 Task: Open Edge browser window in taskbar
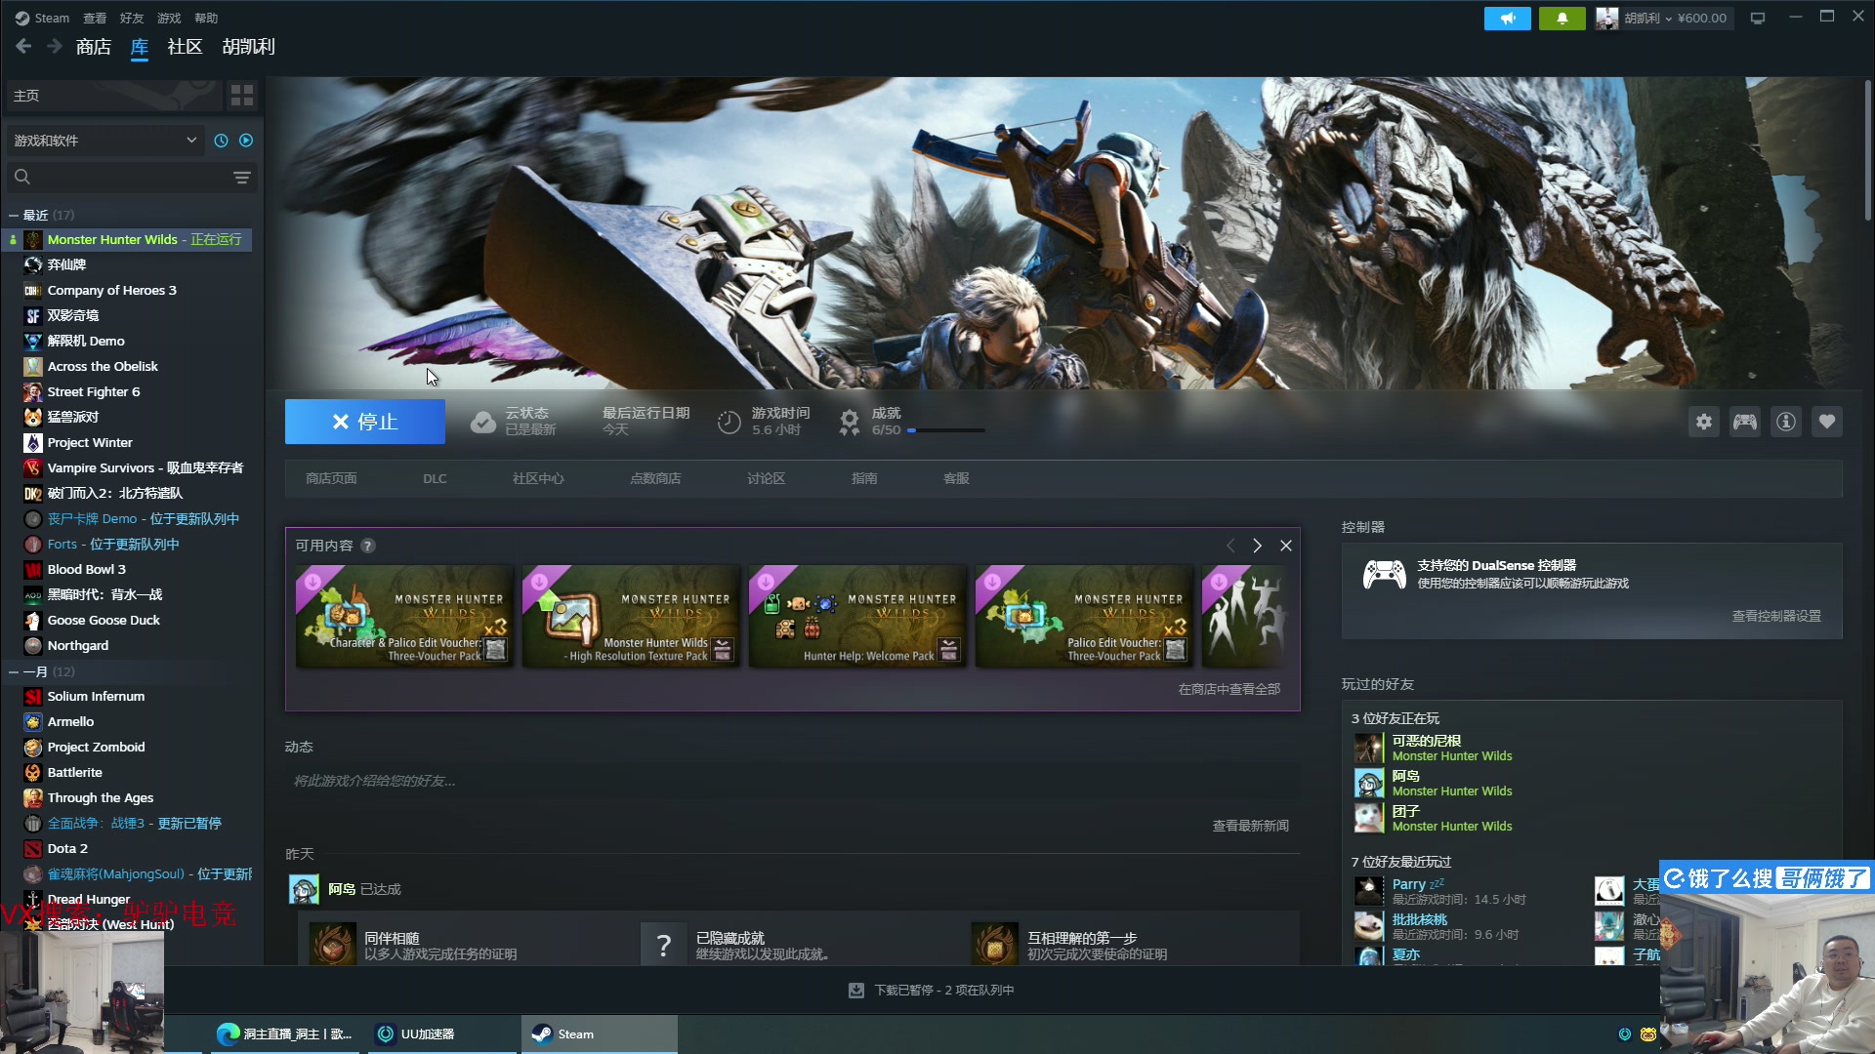point(284,1034)
